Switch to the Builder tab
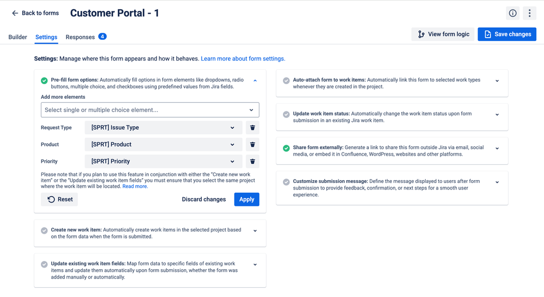 click(17, 37)
